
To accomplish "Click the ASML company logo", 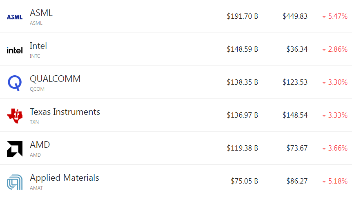I will click(15, 17).
